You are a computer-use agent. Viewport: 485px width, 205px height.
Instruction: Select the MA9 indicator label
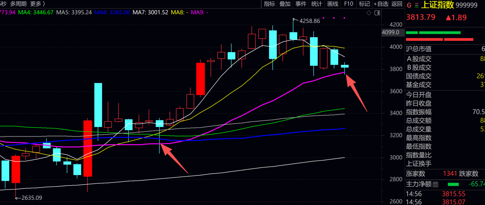(200, 12)
